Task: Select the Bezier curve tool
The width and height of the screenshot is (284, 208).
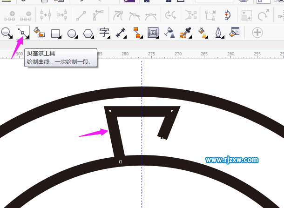Action: 23,33
